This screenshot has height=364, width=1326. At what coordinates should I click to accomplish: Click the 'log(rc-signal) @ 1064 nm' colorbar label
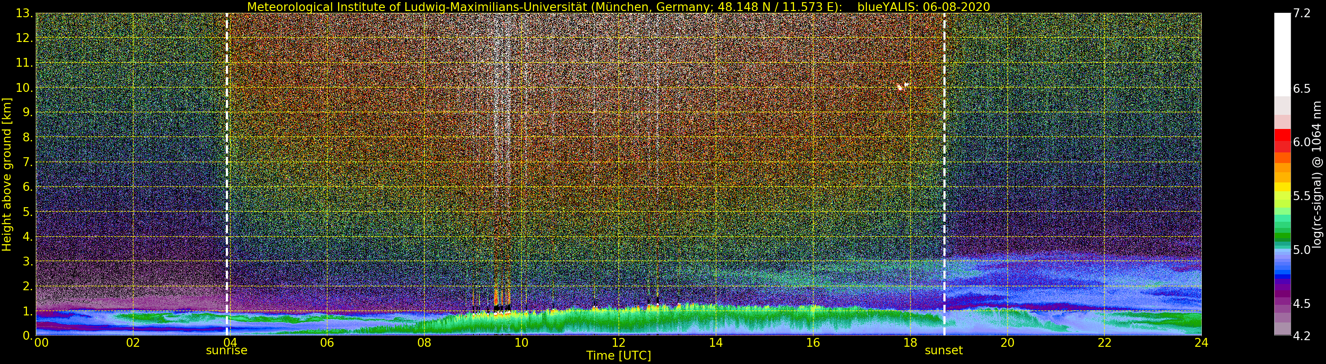[1316, 174]
